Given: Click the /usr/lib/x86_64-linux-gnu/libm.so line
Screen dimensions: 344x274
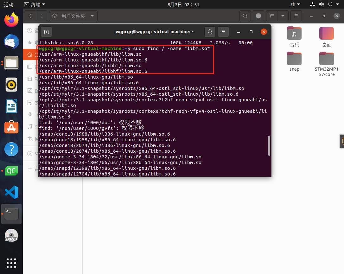Looking at the screenshot, I should (x=86, y=77).
